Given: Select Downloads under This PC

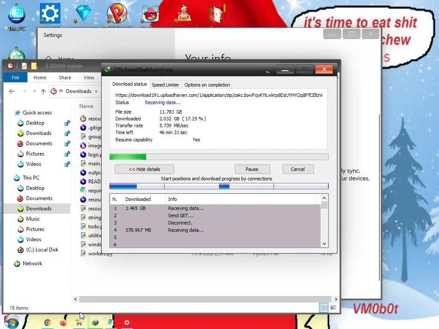Looking at the screenshot, I should (39, 209).
